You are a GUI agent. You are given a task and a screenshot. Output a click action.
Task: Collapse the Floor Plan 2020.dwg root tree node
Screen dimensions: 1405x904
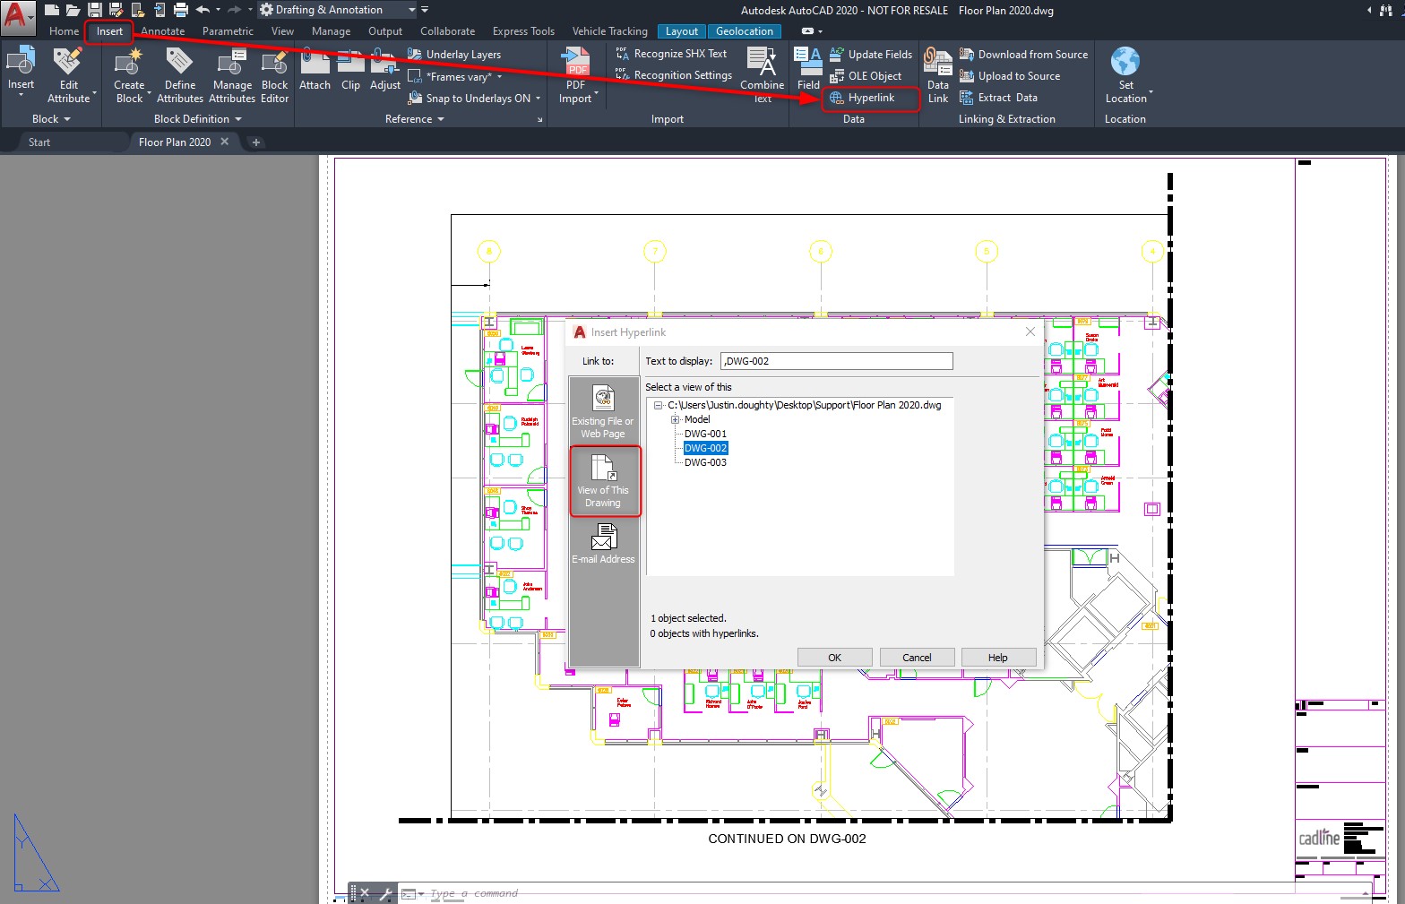pyautogui.click(x=659, y=405)
